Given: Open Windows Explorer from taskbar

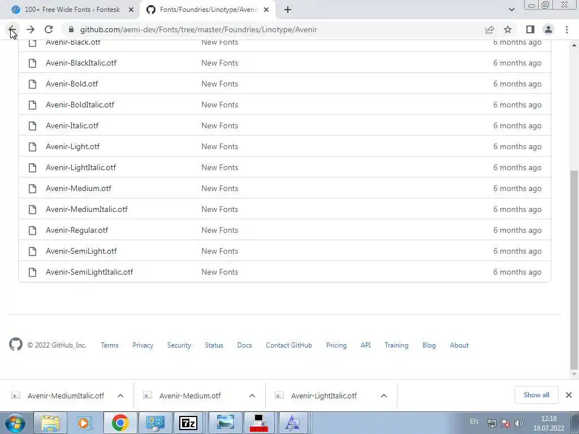Looking at the screenshot, I should click(50, 423).
